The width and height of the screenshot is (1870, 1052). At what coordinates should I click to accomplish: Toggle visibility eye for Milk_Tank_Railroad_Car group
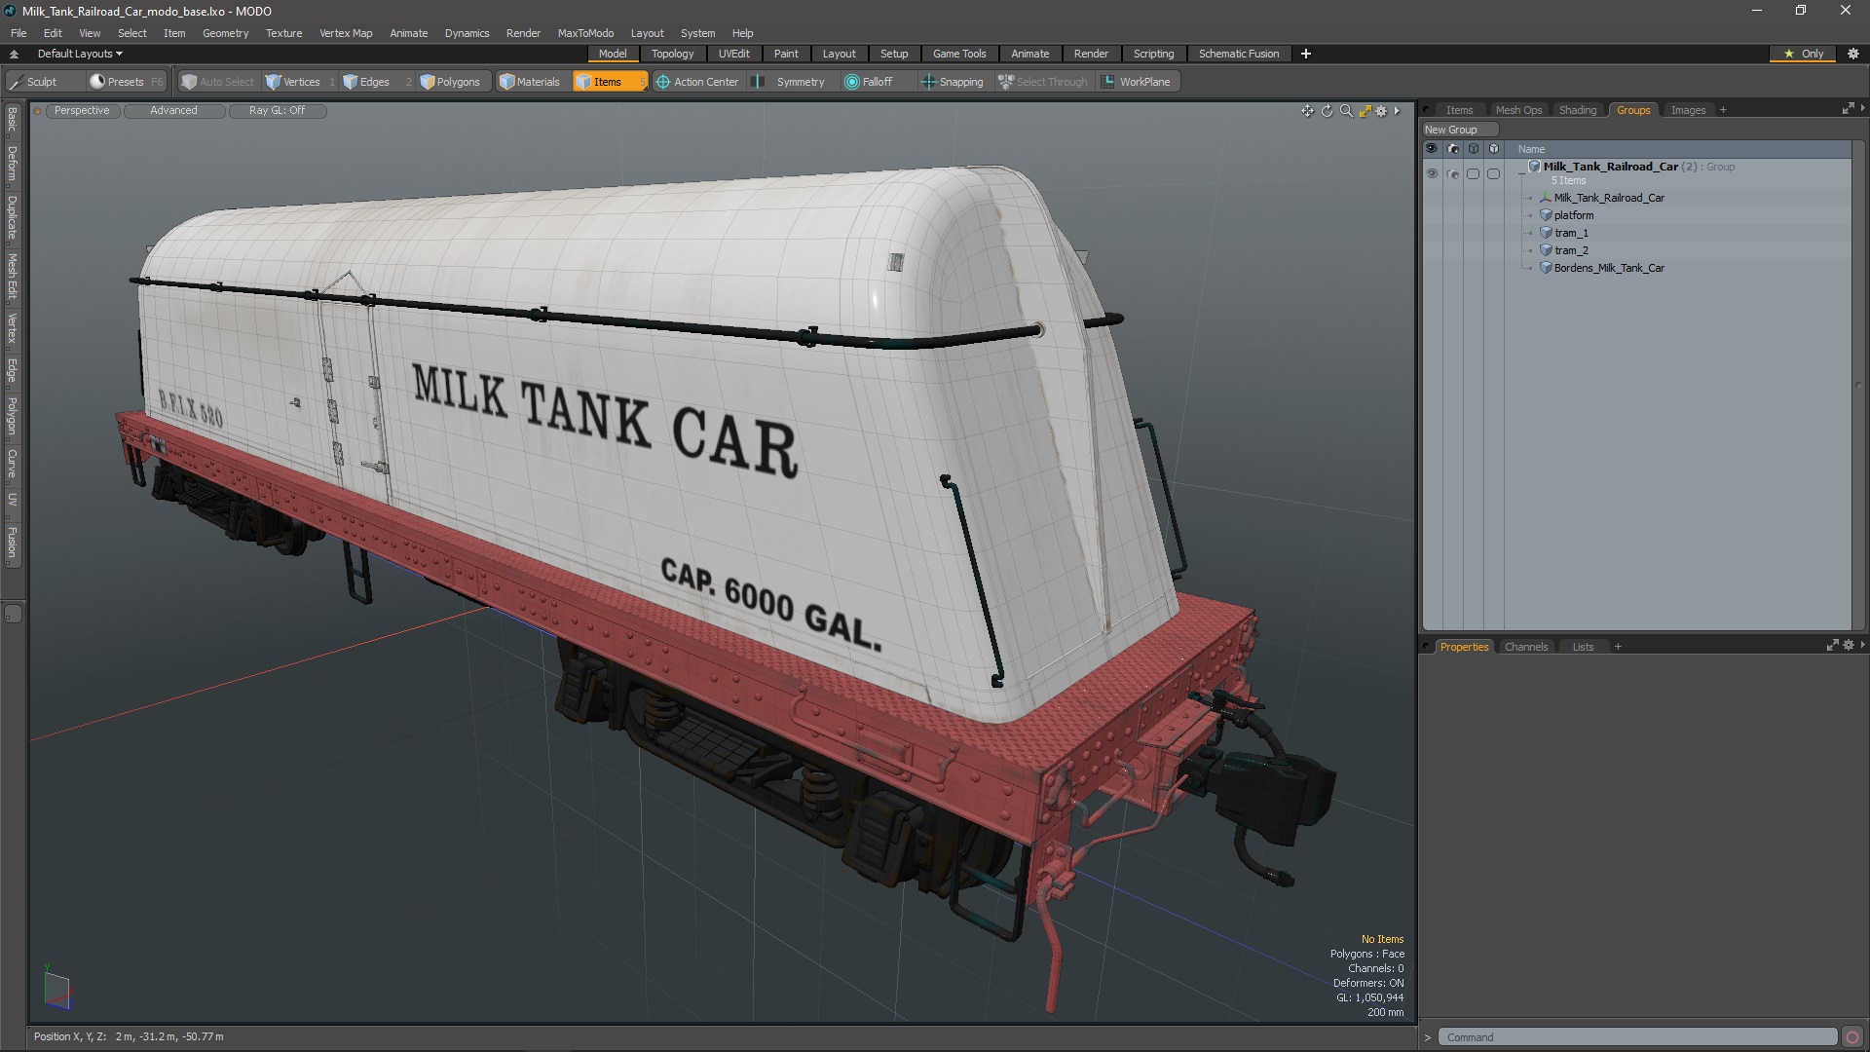coord(1432,173)
